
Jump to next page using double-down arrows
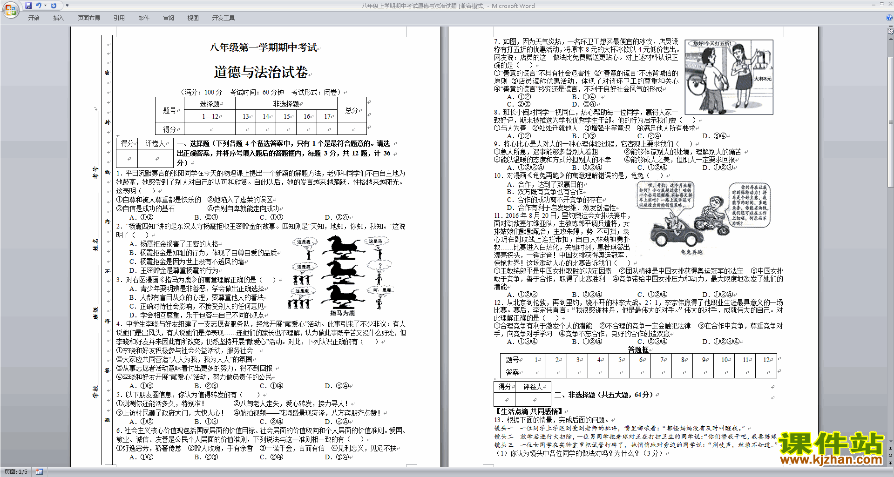891,463
